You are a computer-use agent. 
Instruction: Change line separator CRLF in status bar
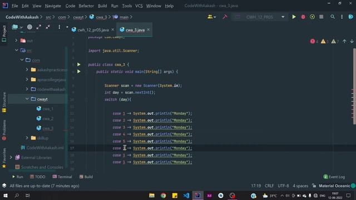tap(269, 186)
